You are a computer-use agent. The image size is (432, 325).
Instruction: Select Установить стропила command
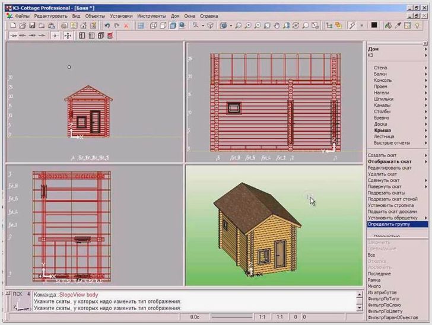pos(390,205)
